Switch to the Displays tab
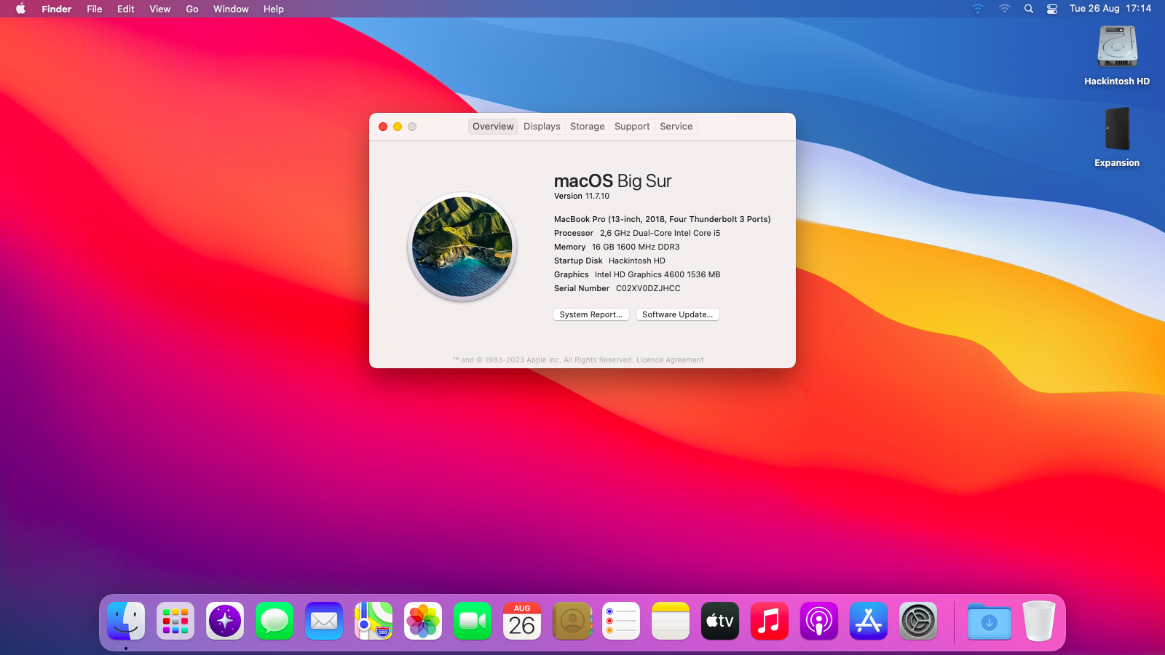This screenshot has width=1165, height=655. click(x=542, y=127)
